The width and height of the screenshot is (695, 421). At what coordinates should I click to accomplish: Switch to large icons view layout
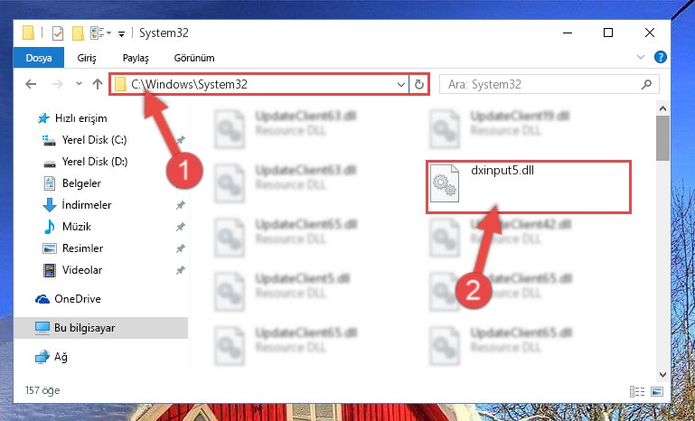pyautogui.click(x=657, y=391)
